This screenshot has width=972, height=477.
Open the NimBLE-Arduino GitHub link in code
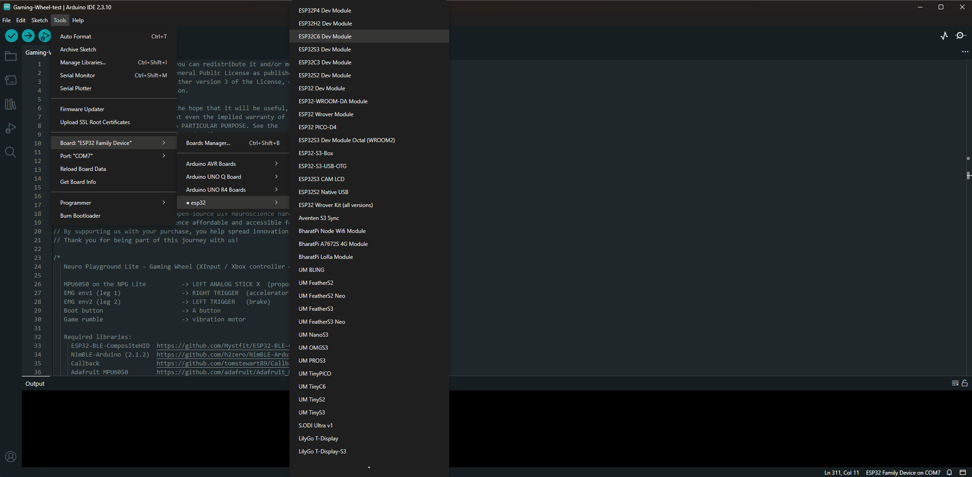point(223,354)
